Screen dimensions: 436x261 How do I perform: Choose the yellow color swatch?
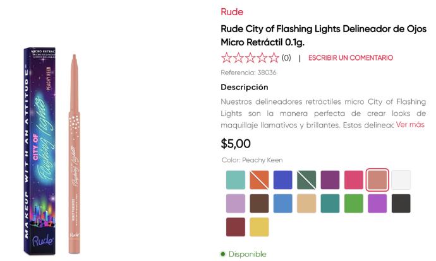259,227
